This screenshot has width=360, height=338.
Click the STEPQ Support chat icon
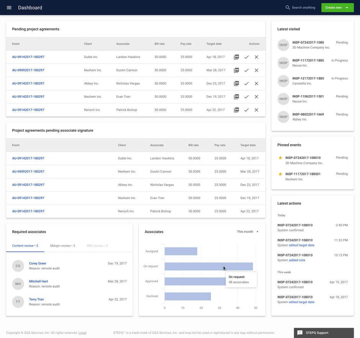pos(300,333)
